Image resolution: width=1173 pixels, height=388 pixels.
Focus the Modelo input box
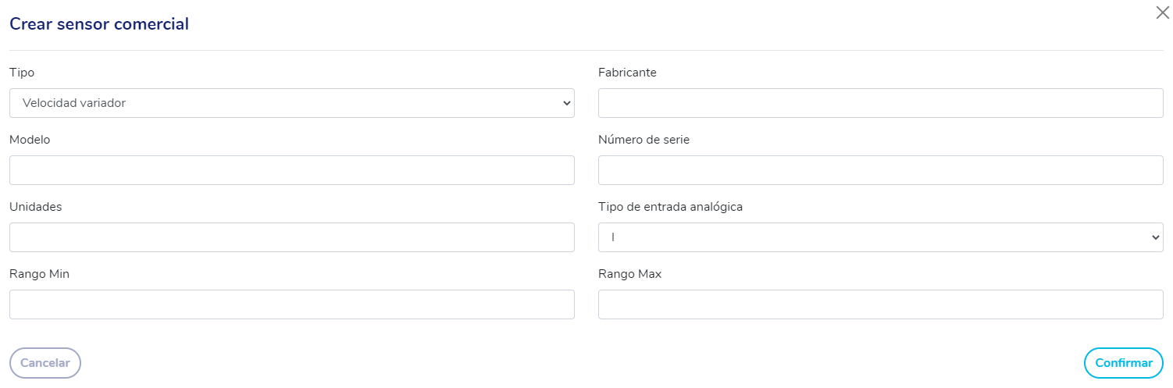[x=291, y=170]
